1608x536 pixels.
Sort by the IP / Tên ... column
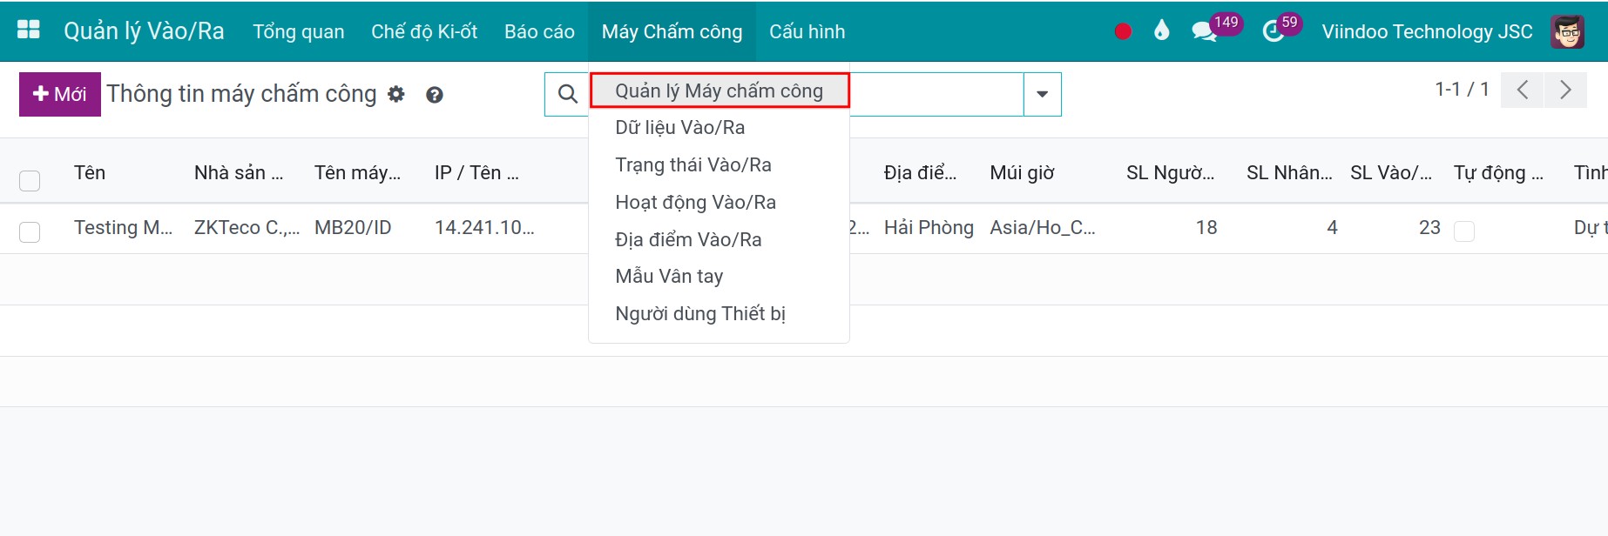(x=477, y=172)
